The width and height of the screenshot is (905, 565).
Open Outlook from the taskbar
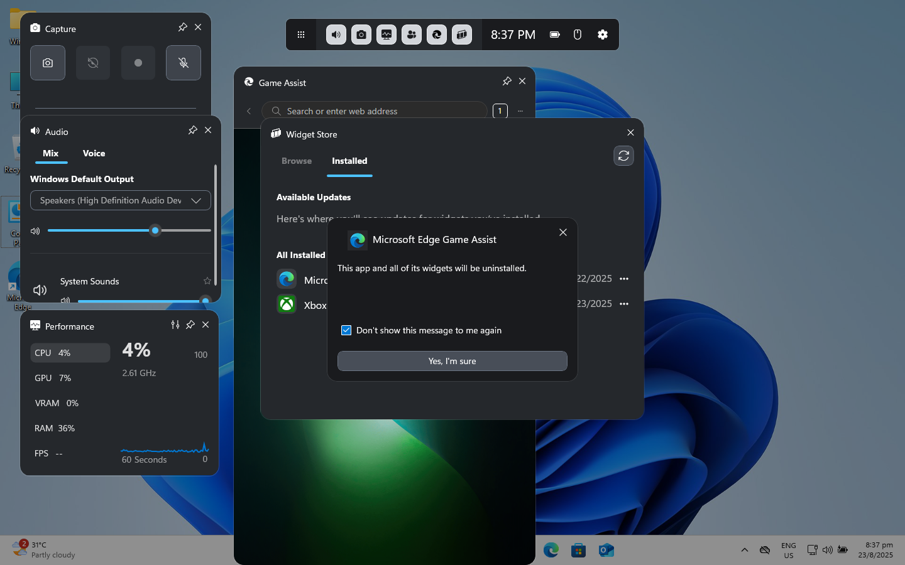coord(606,550)
